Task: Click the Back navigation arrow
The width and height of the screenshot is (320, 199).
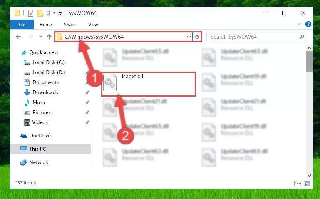Action: (x=18, y=37)
